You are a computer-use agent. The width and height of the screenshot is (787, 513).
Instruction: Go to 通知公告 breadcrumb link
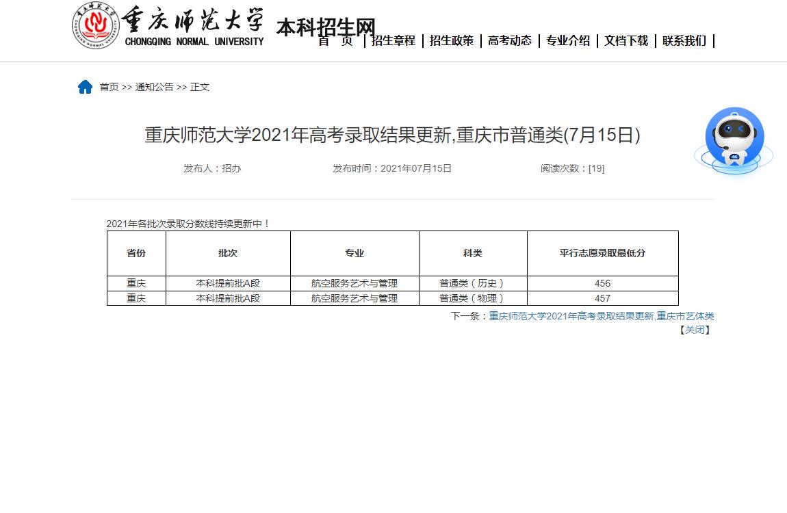154,87
